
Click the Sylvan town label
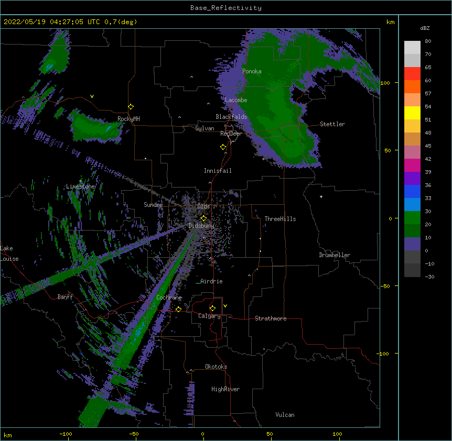[x=205, y=128]
